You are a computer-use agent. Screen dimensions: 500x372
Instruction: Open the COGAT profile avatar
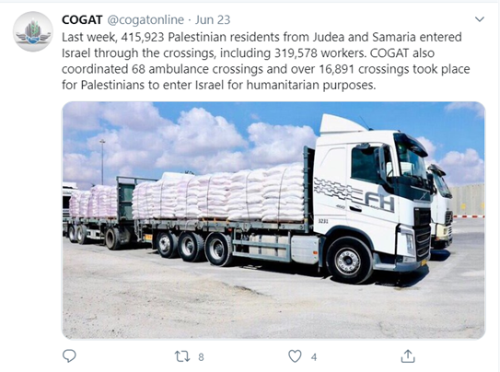pos(33,31)
